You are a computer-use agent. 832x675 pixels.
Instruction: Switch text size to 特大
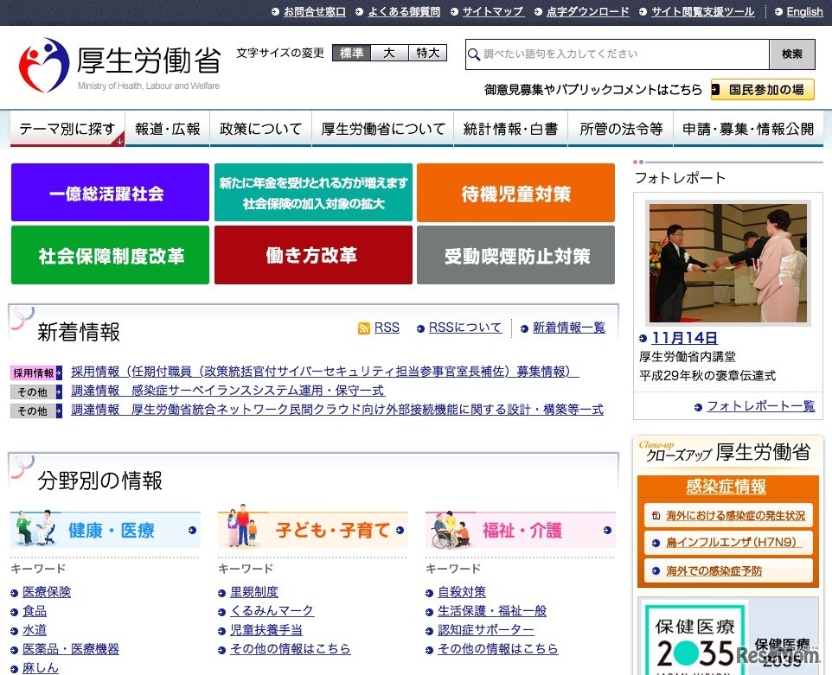[x=426, y=53]
